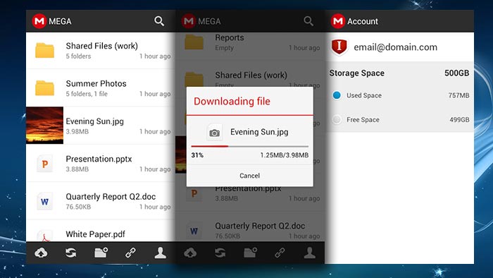Open White Paper.pdf file name

(95, 234)
